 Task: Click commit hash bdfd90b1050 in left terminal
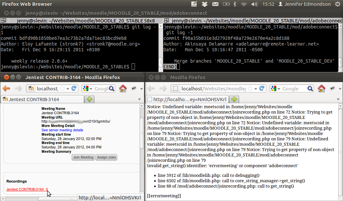(x=73, y=38)
